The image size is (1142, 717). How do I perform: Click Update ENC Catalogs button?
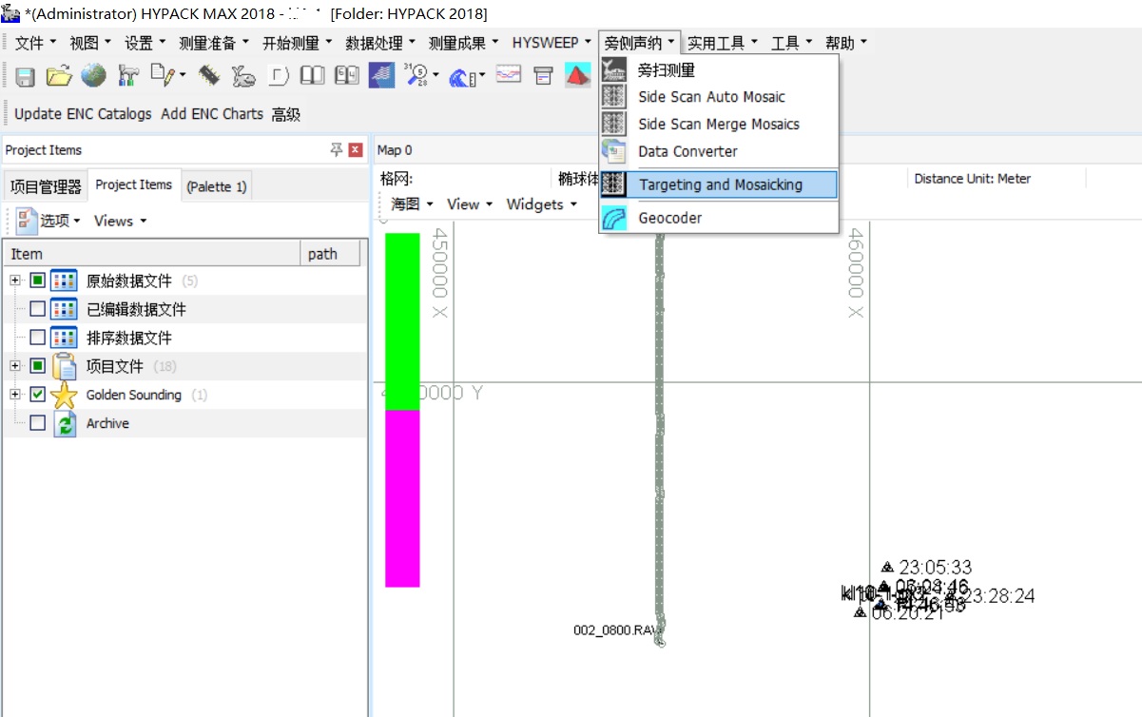(83, 114)
